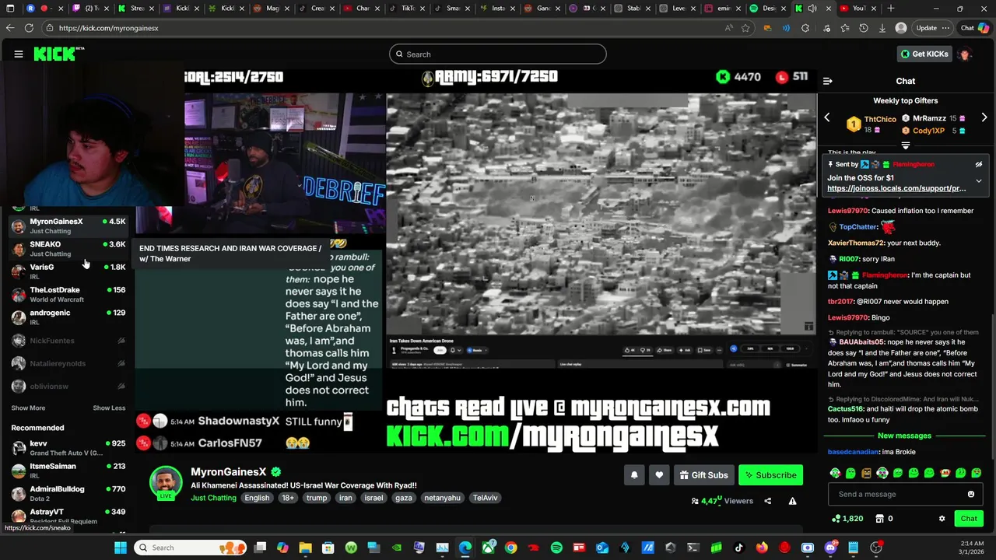Open the Just Chatting category link

coord(213,498)
